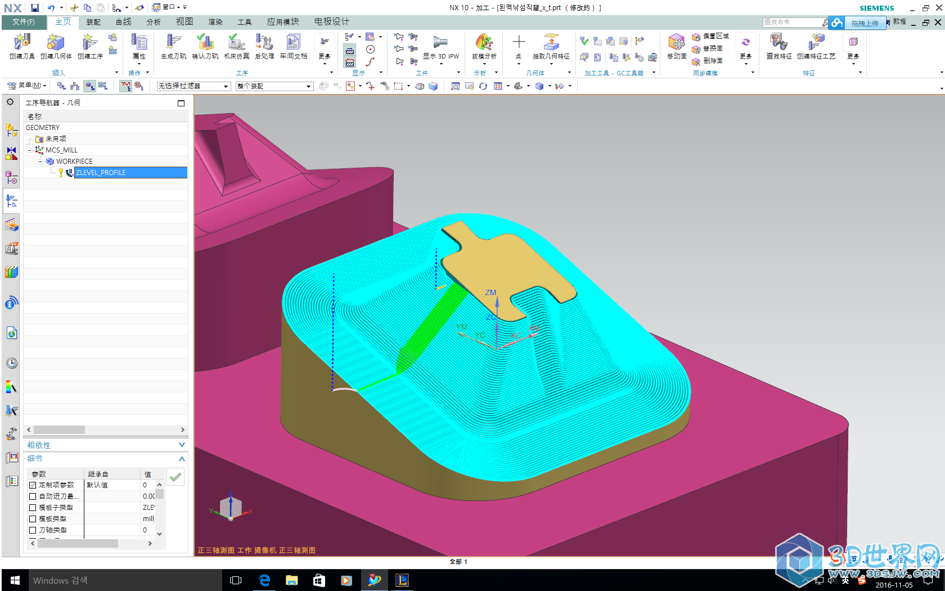Screen dimensions: 945x591
Task: Toggle the 定制项参数 checkbox
Action: point(33,485)
